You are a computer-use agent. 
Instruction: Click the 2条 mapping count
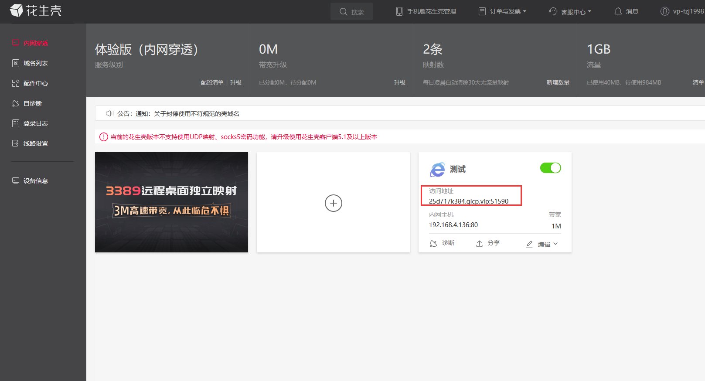(x=433, y=49)
